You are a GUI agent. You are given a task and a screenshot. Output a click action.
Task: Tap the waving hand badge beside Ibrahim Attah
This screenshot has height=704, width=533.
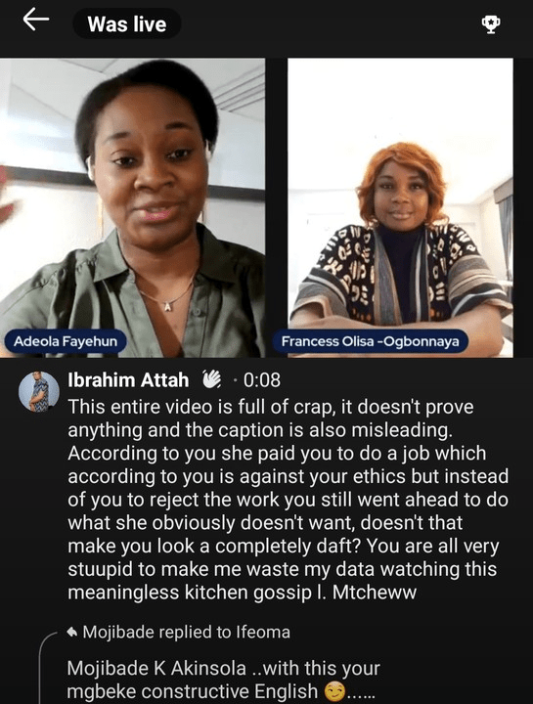pos(212,379)
